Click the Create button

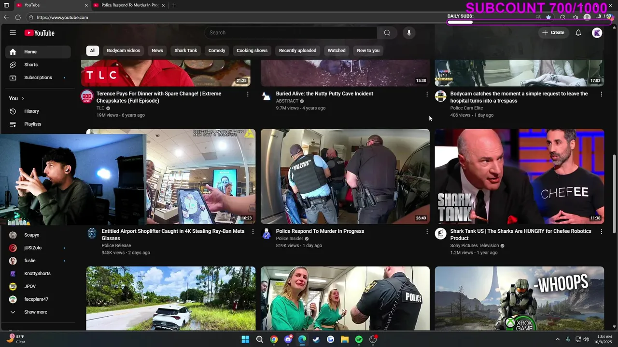tap(553, 33)
